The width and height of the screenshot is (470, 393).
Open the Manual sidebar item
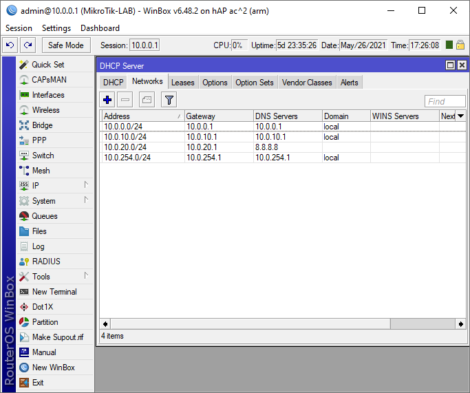tap(55, 352)
